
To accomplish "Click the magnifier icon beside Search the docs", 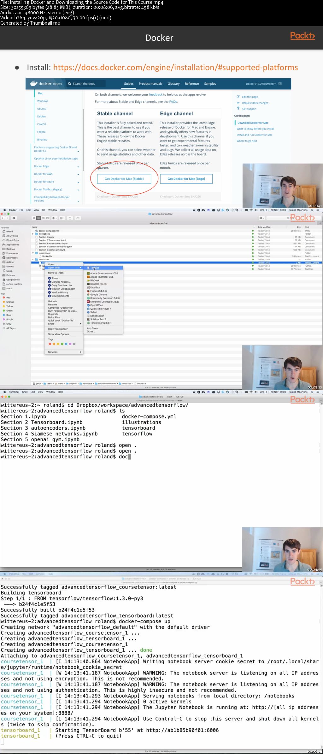I will tap(70, 84).
